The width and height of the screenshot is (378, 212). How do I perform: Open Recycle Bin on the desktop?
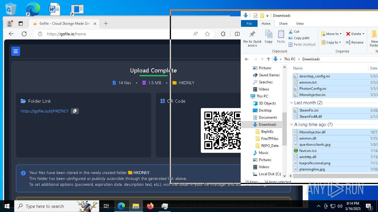(11, 9)
